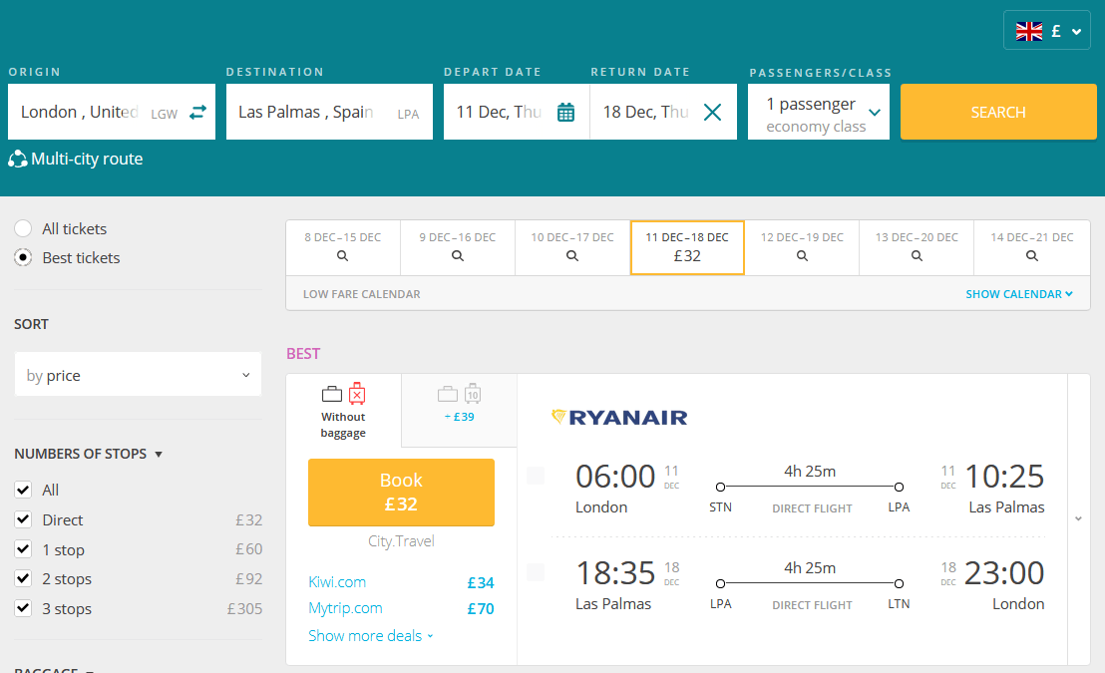This screenshot has height=673, width=1105.
Task: Uncheck the Direct stops checkbox
Action: tap(23, 519)
